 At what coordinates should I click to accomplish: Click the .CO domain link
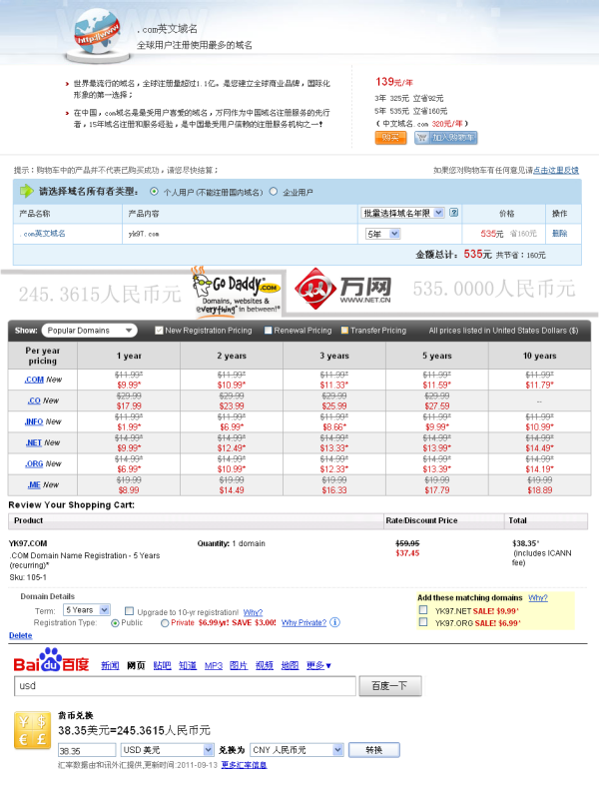pos(34,400)
